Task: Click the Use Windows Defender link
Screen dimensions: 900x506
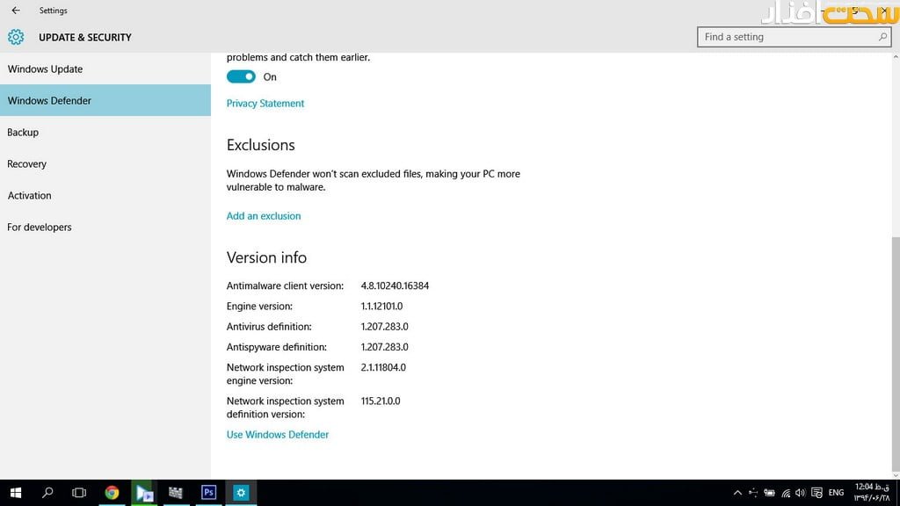Action: pyautogui.click(x=278, y=435)
